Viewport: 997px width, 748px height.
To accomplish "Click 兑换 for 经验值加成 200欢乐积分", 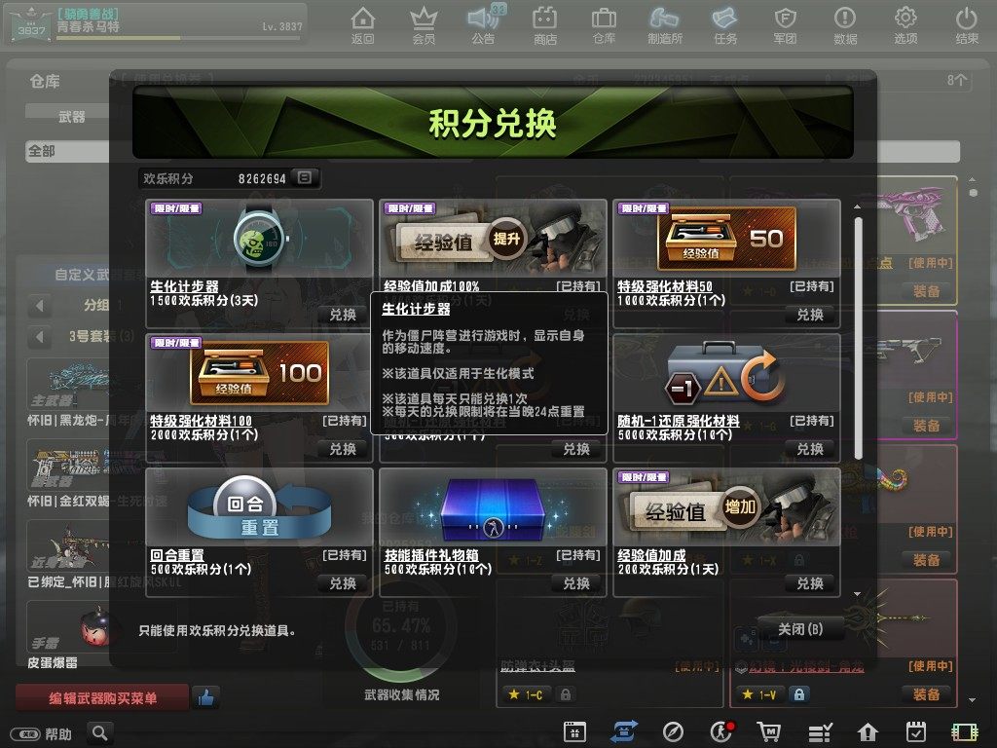I will point(810,583).
